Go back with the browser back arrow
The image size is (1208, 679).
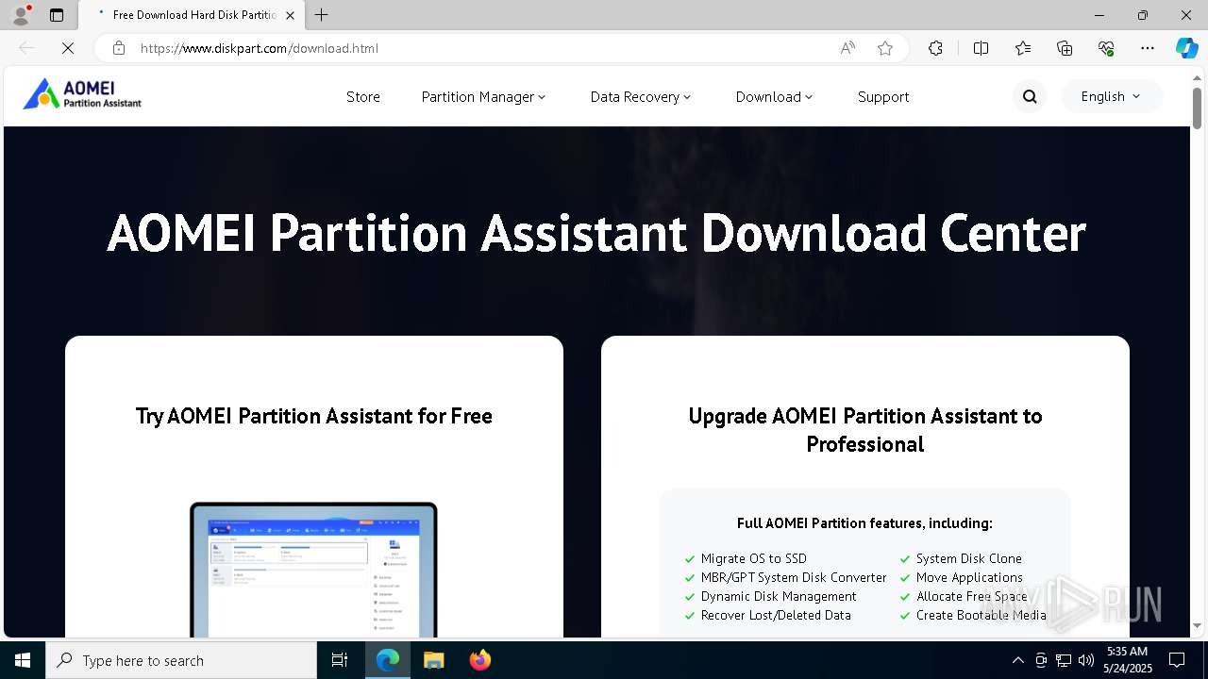[x=26, y=48]
